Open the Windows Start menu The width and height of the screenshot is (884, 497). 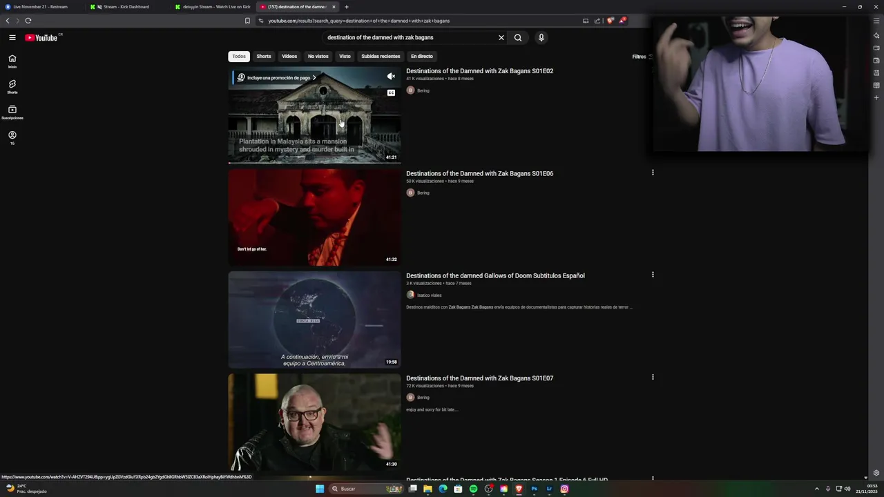(x=320, y=489)
